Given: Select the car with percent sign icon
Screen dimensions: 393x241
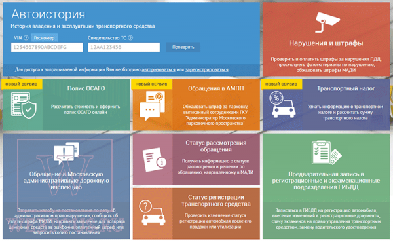Looking at the screenshot, I should point(282,105).
